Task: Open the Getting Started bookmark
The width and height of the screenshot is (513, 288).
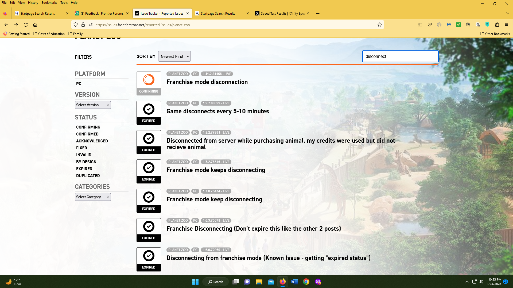Action: click(17, 34)
